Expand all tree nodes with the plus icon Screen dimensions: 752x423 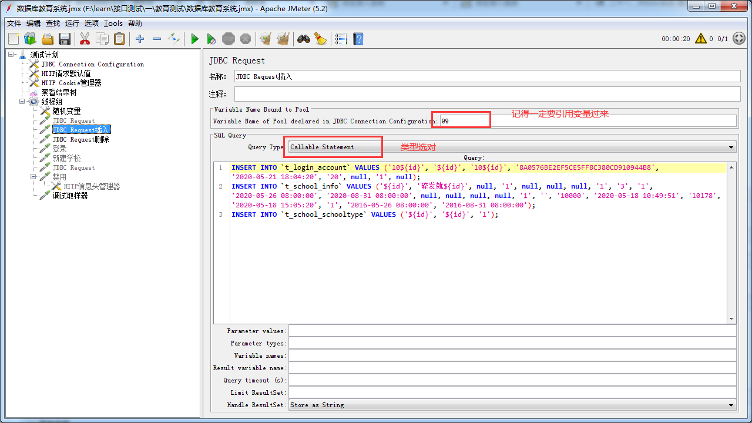140,39
